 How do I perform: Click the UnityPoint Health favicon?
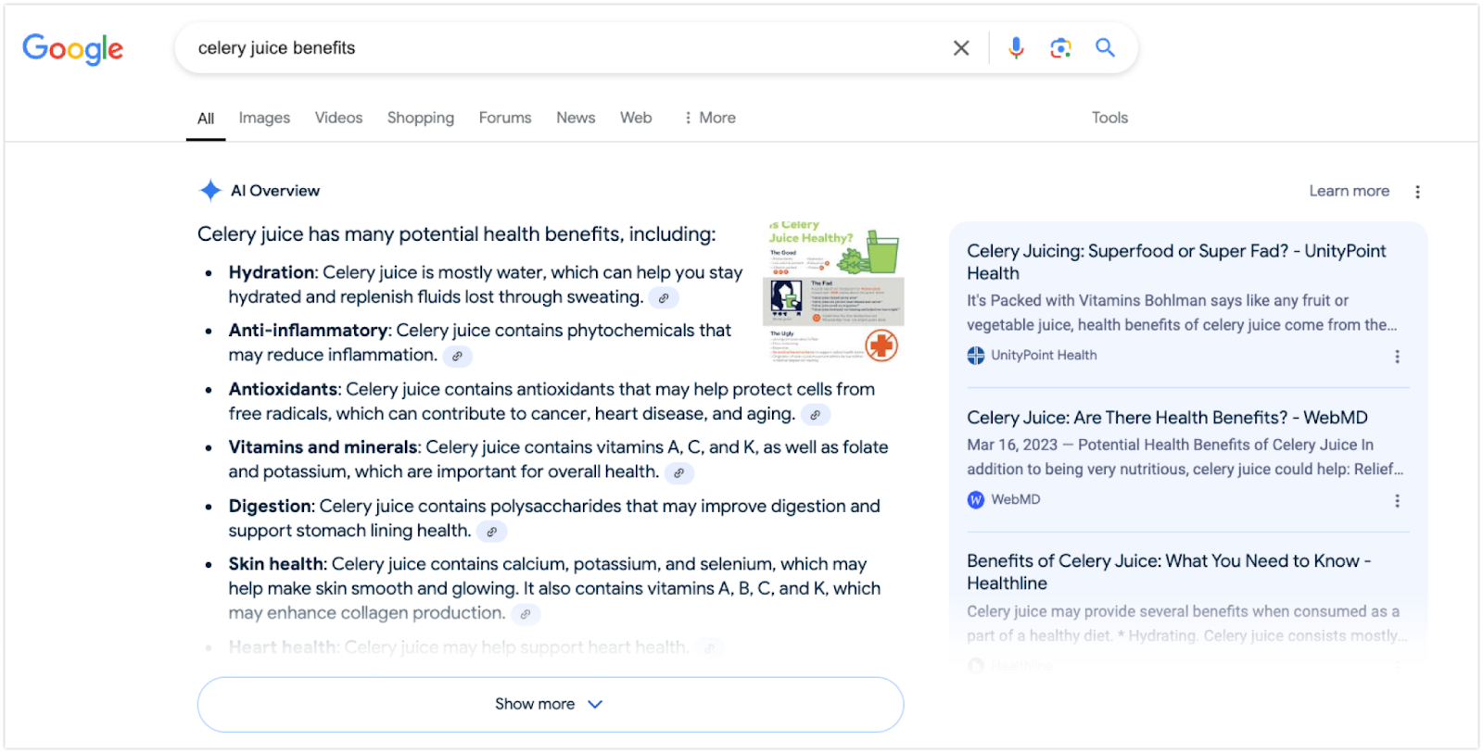[x=976, y=356]
